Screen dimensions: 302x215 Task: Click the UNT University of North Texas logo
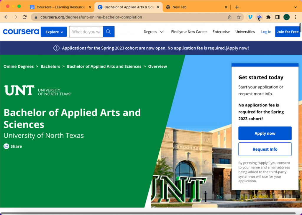pyautogui.click(x=38, y=90)
